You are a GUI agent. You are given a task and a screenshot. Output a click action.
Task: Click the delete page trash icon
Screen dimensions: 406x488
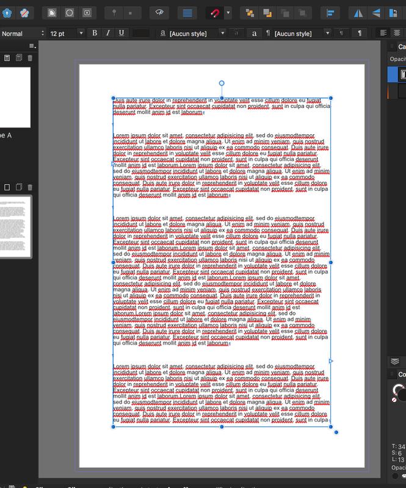[x=30, y=187]
